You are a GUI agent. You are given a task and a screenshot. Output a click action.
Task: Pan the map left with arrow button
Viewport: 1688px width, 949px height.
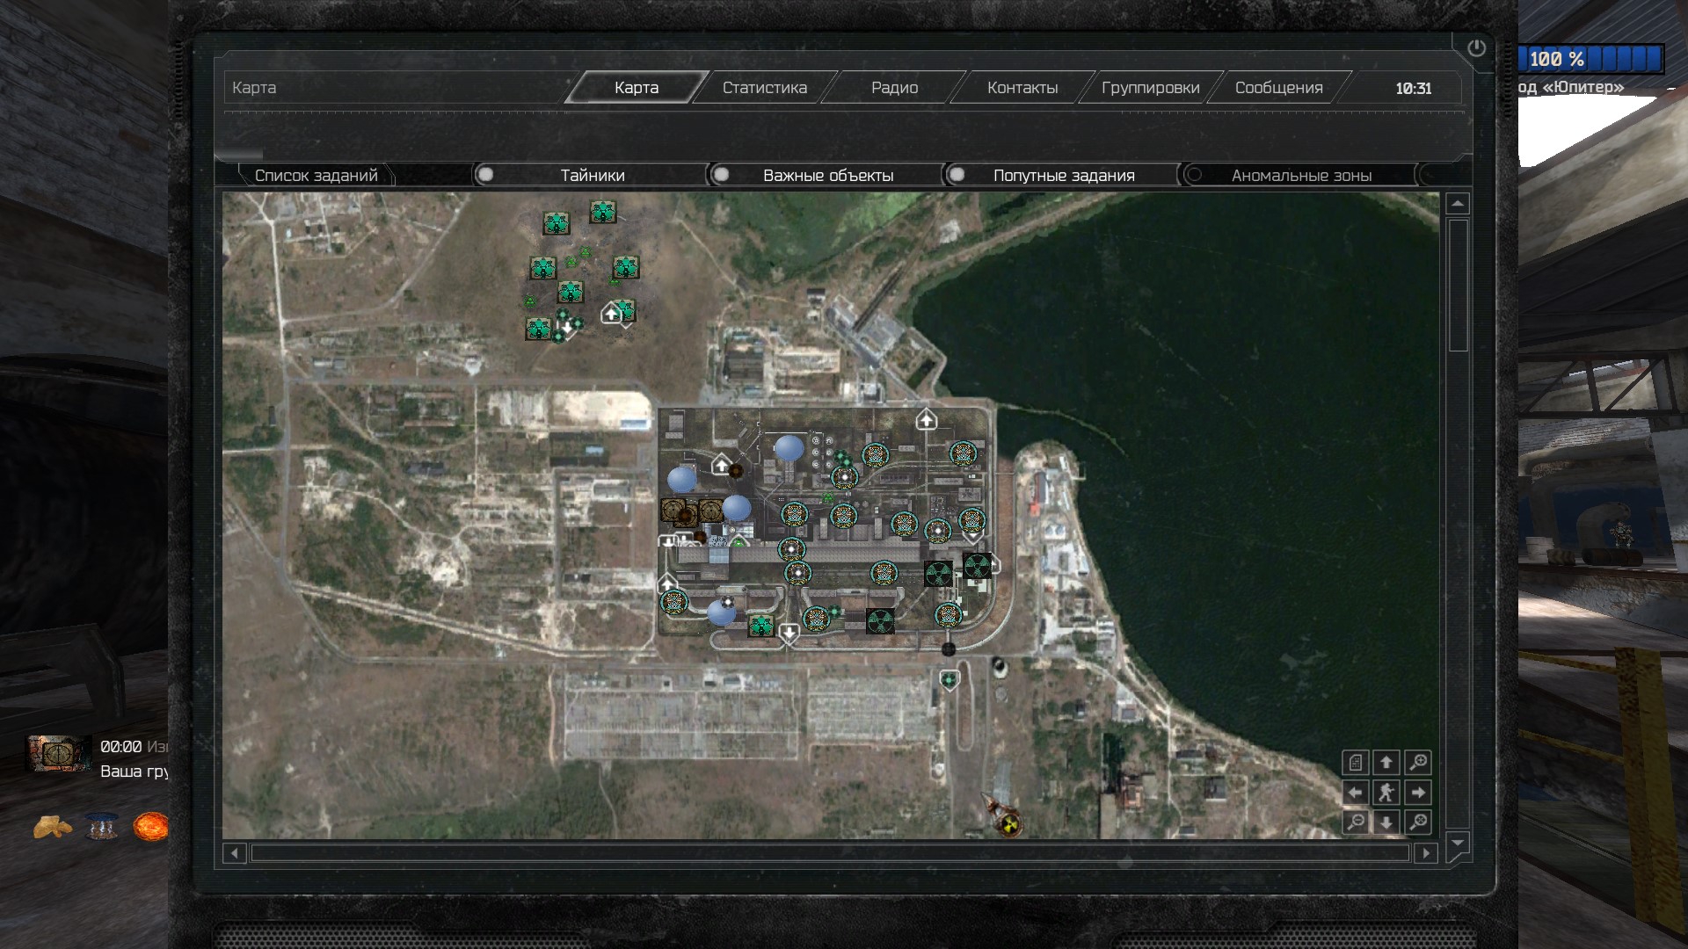1356,792
